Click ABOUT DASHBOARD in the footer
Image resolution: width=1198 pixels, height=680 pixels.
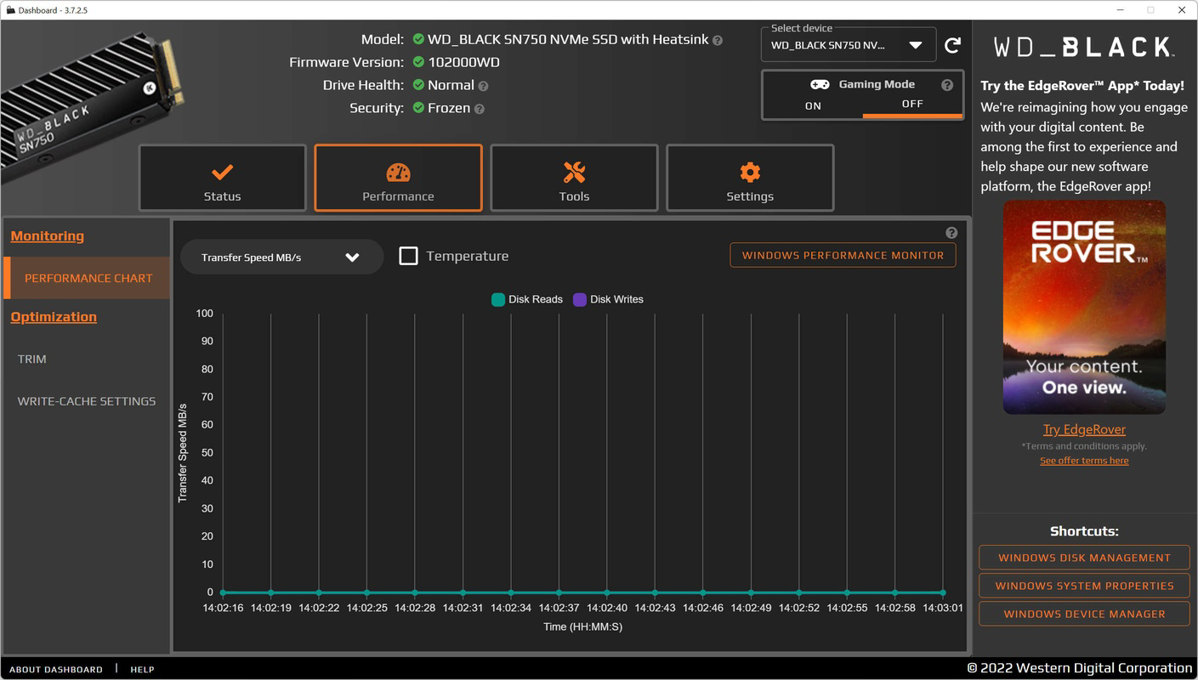[56, 670]
